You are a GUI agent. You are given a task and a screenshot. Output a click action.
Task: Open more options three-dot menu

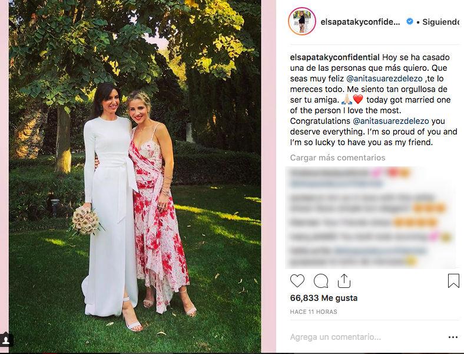pos(453,337)
